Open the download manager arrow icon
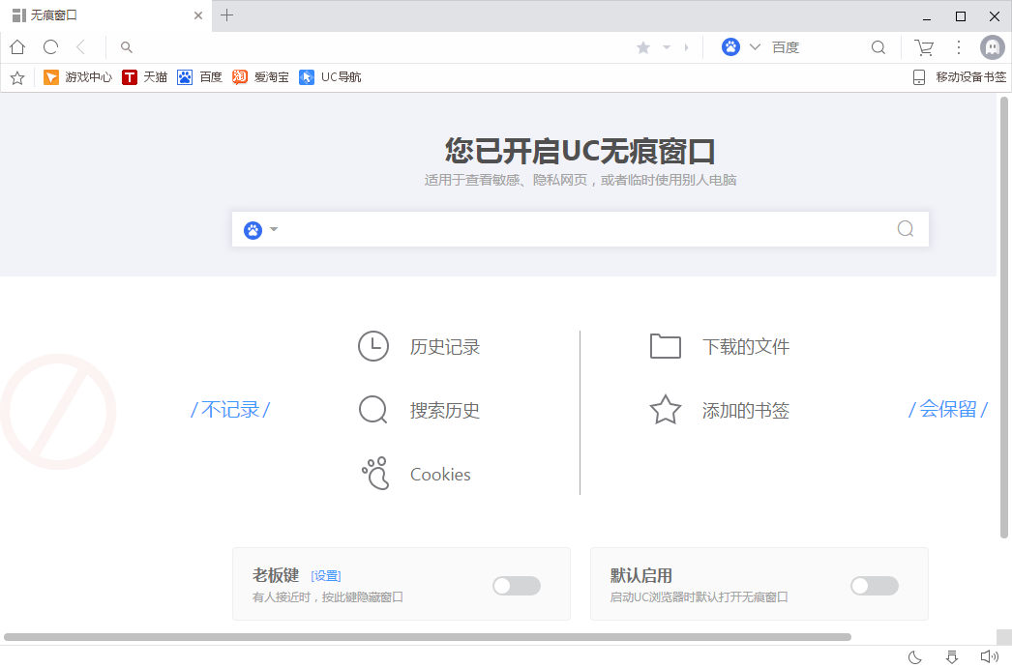Image resolution: width=1012 pixels, height=668 pixels. point(952,656)
